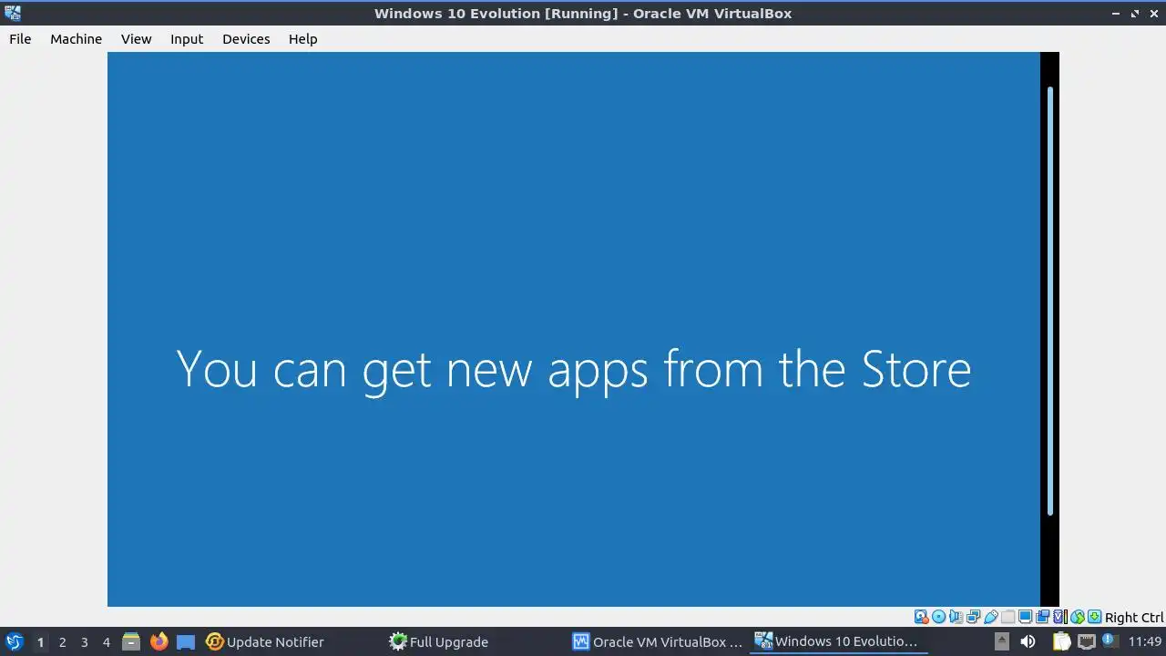
Task: Open the network connection tray icon
Action: coord(1086,641)
